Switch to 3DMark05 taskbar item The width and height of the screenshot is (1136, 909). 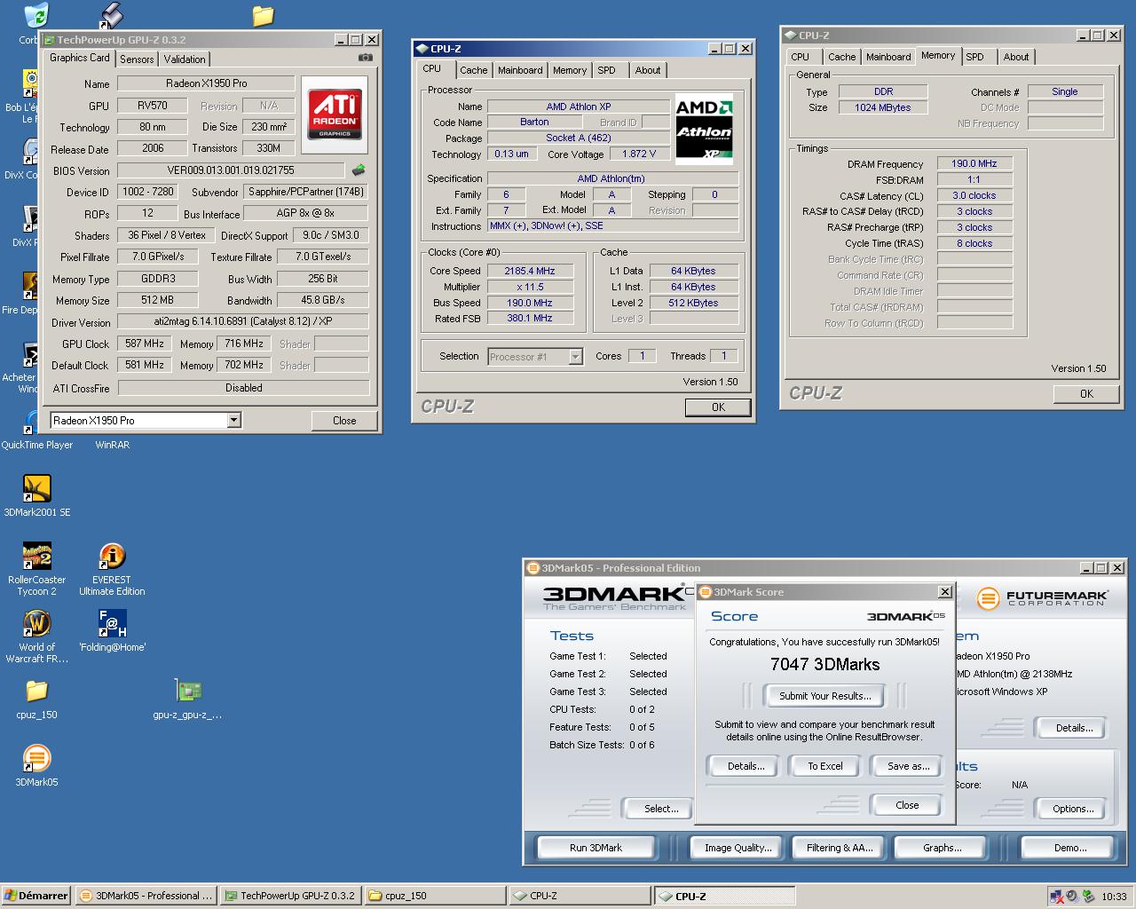[x=146, y=896]
